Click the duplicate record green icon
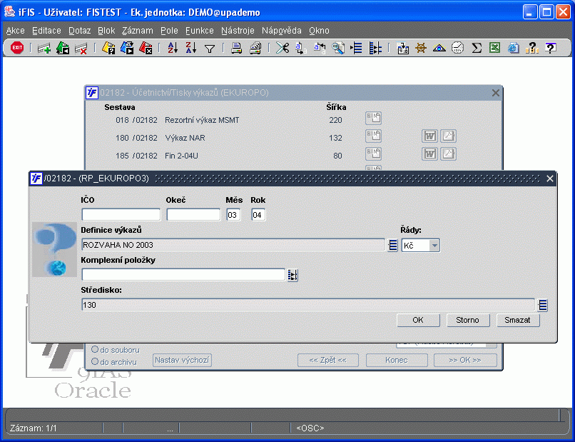The image size is (575, 442). tap(63, 48)
